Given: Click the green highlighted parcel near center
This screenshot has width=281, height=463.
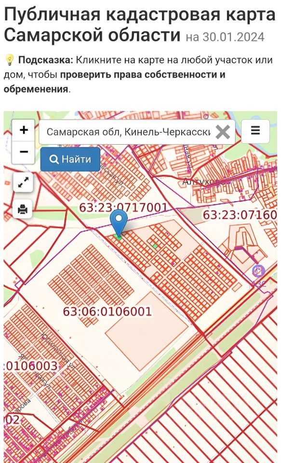Looking at the screenshot, I should point(155,245).
